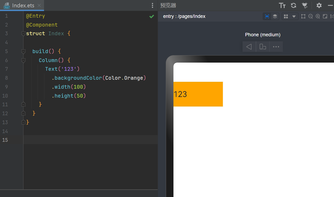Click the orange 123 text block in the preview

pyautogui.click(x=198, y=94)
